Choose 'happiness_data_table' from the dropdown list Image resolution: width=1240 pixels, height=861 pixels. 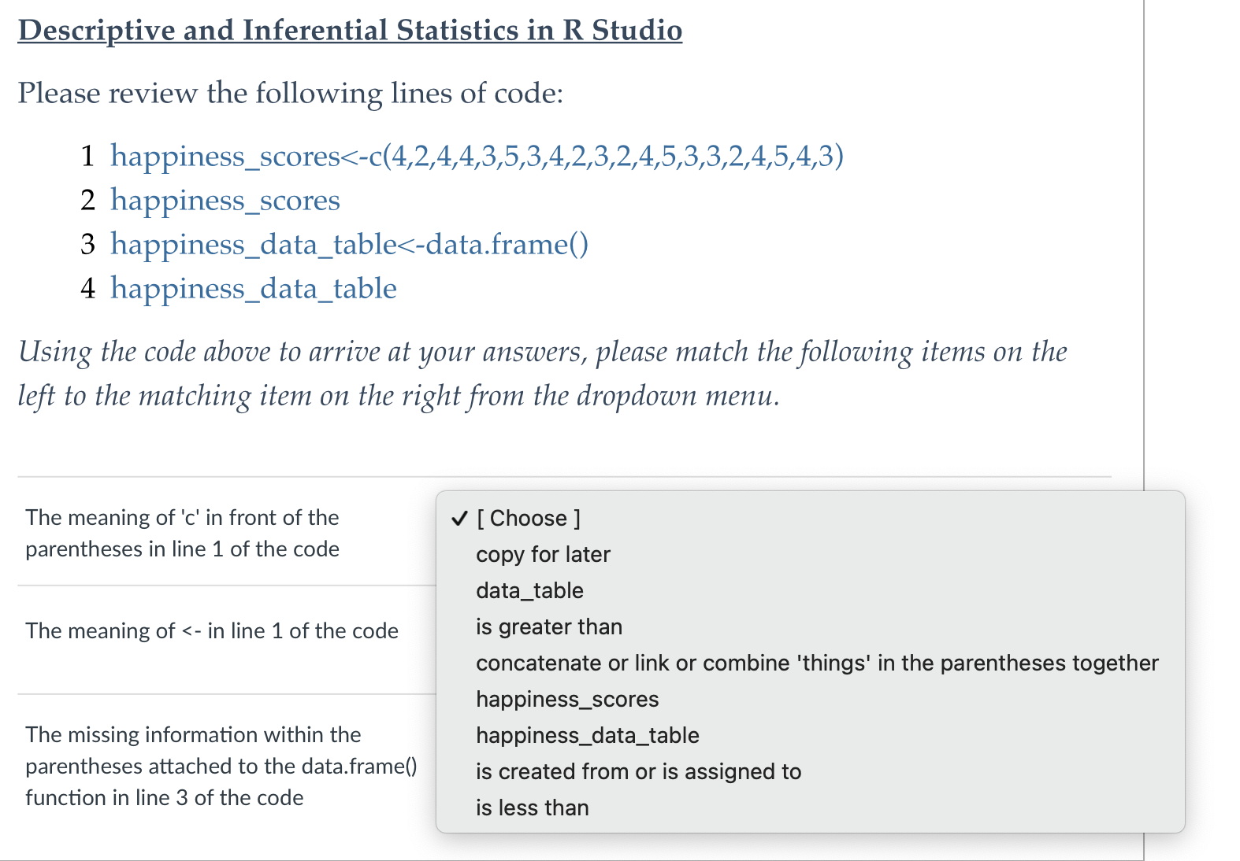click(x=587, y=735)
